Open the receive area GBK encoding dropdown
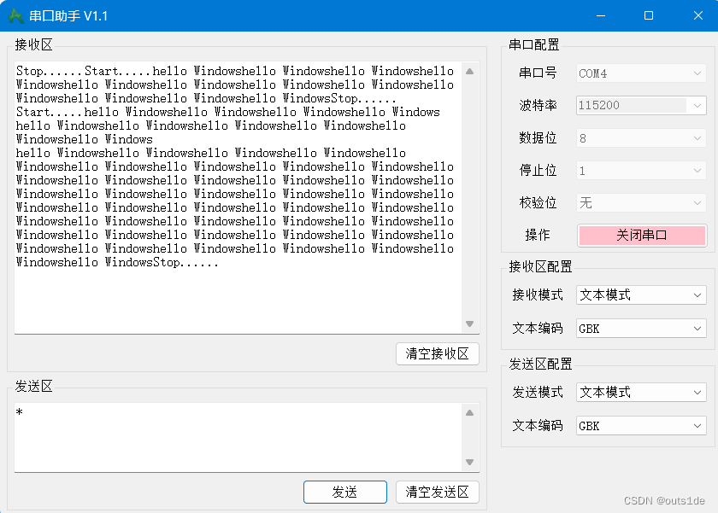The height and width of the screenshot is (513, 718). pos(640,328)
